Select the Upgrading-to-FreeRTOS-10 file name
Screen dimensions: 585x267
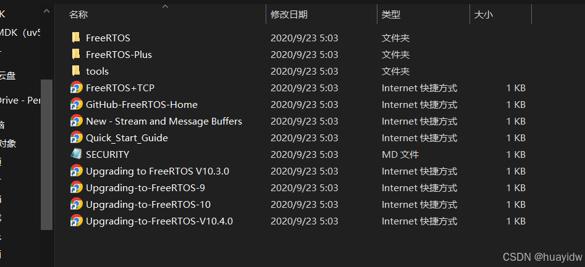pyautogui.click(x=148, y=205)
